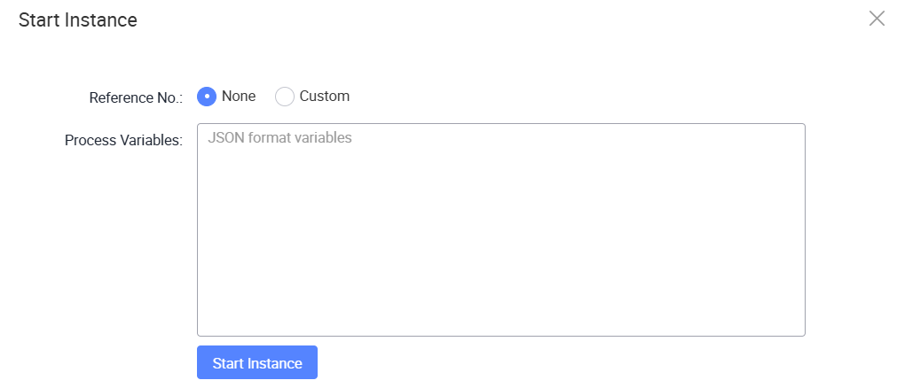Click the blue Start Instance button

coord(257,362)
